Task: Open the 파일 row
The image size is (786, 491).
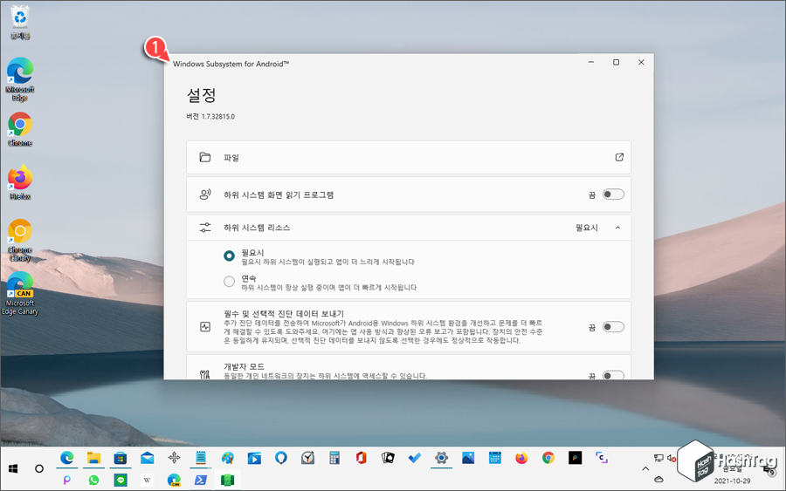Action: pos(409,157)
